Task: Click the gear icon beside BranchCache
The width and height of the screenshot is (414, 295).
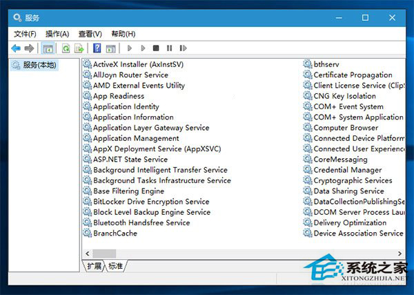Action: pos(87,233)
